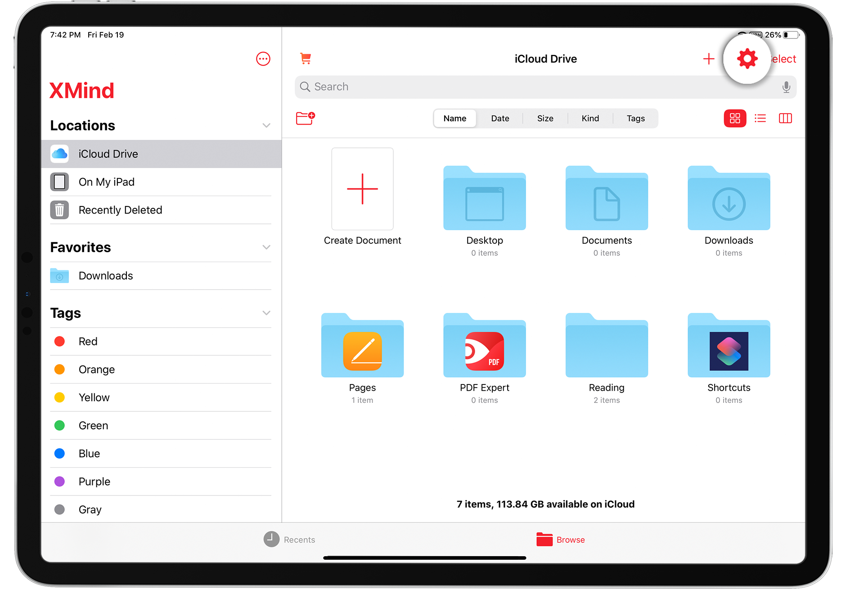The image size is (846, 589).
Task: Tap the battery indicator in status bar
Action: pos(791,35)
